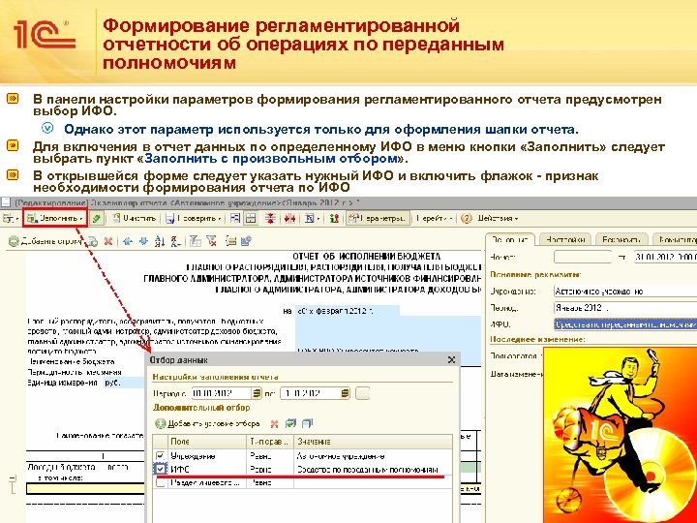The width and height of the screenshot is (697, 523).
Task: Toggle the Раздел лицевого filter checkbox
Action: pos(161,482)
